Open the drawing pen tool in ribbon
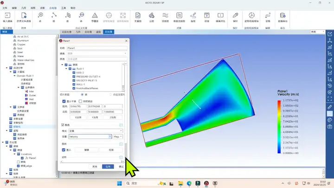334x188 pixels. 193,17
